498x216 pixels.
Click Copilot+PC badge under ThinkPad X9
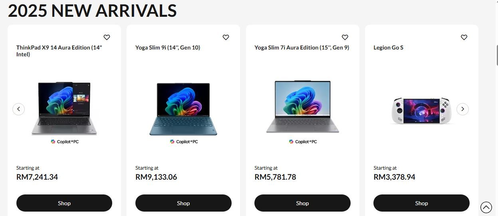pos(65,142)
